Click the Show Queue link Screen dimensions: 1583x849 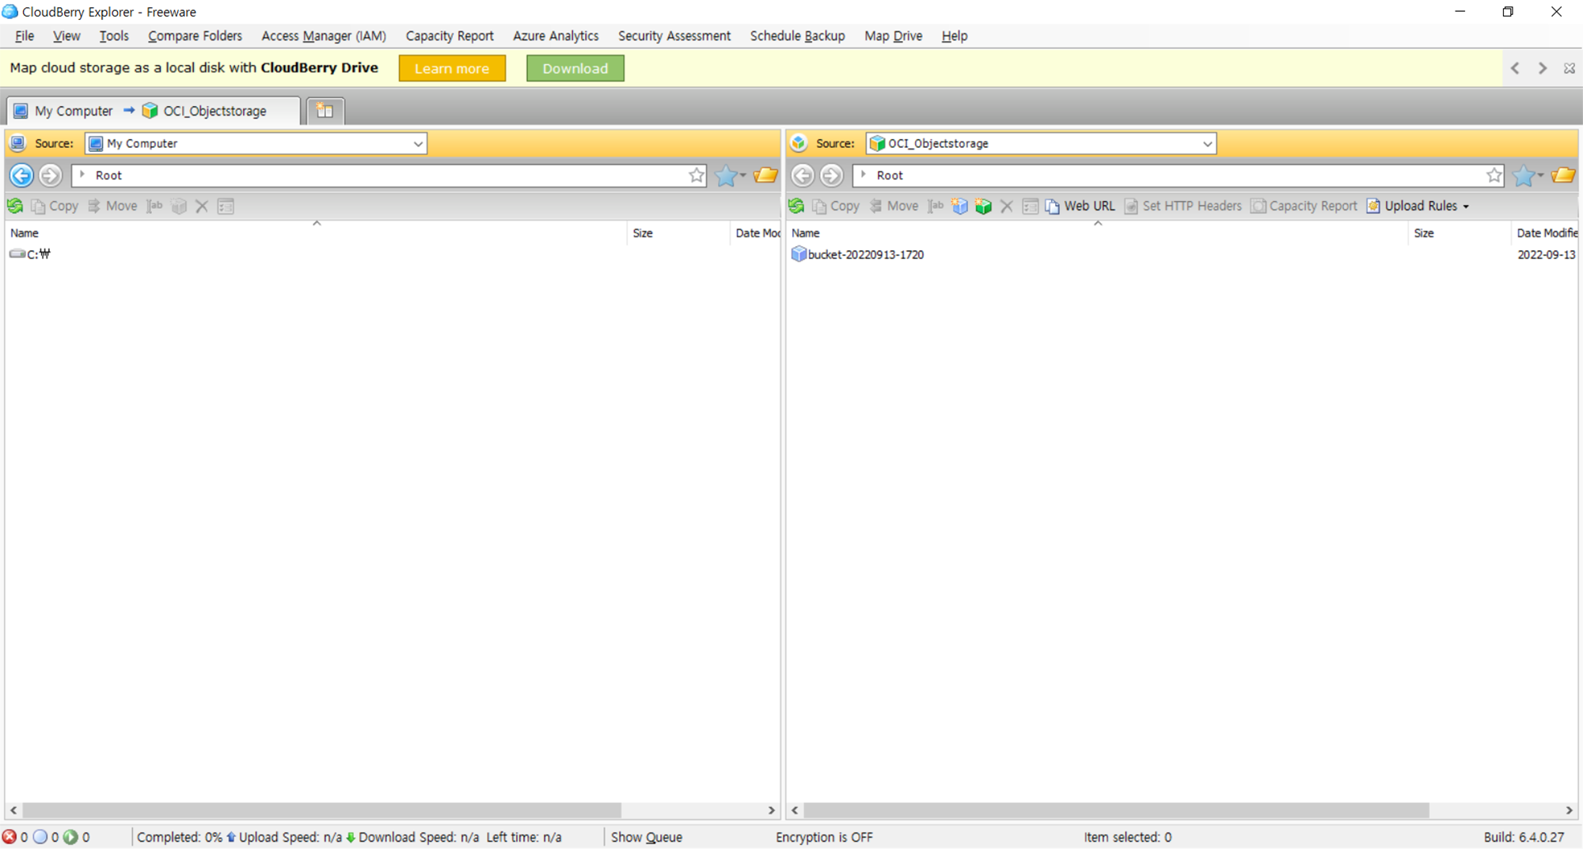pos(646,837)
